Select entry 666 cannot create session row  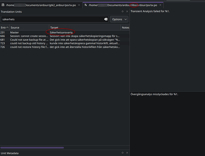click(x=65, y=36)
